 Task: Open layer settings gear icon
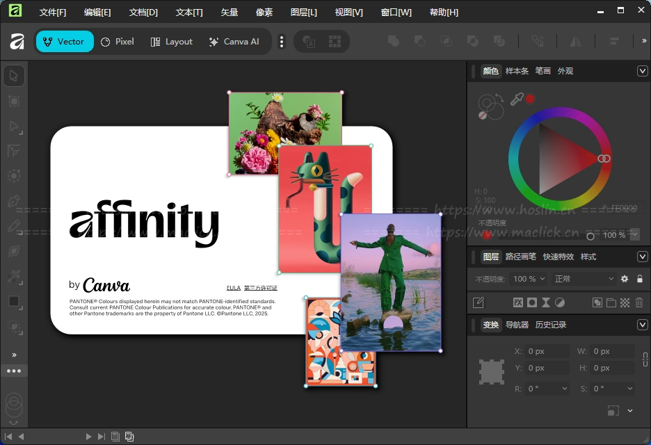pos(625,279)
